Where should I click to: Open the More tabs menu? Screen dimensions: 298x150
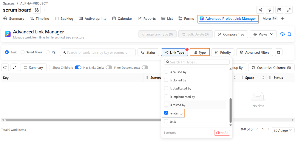coord(270,18)
